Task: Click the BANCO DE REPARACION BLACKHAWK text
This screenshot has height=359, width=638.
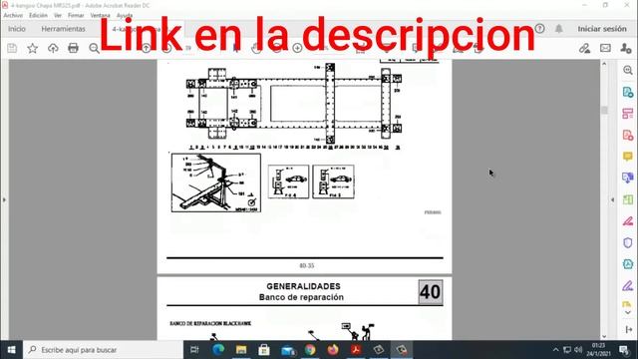Action: click(210, 323)
